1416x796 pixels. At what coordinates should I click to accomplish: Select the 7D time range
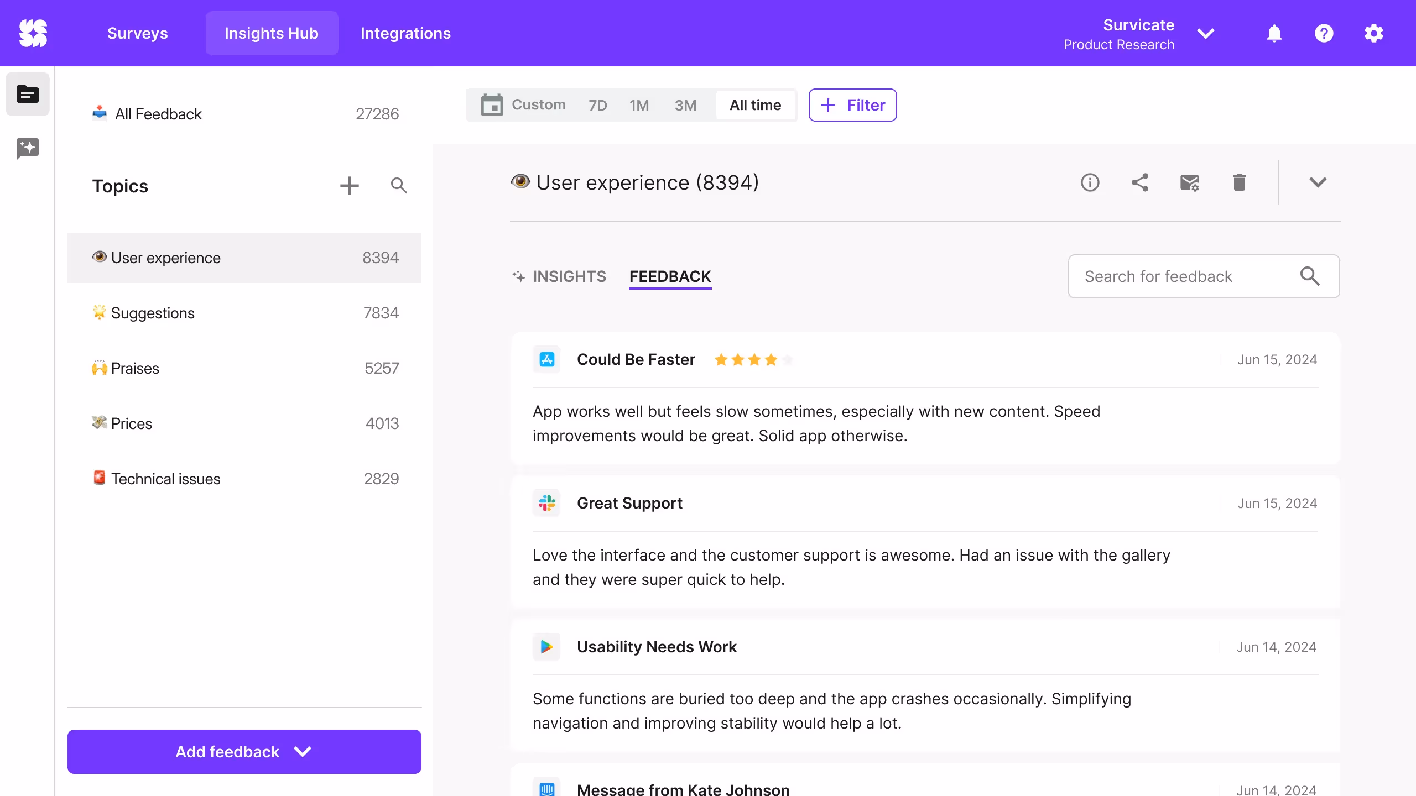pyautogui.click(x=598, y=105)
